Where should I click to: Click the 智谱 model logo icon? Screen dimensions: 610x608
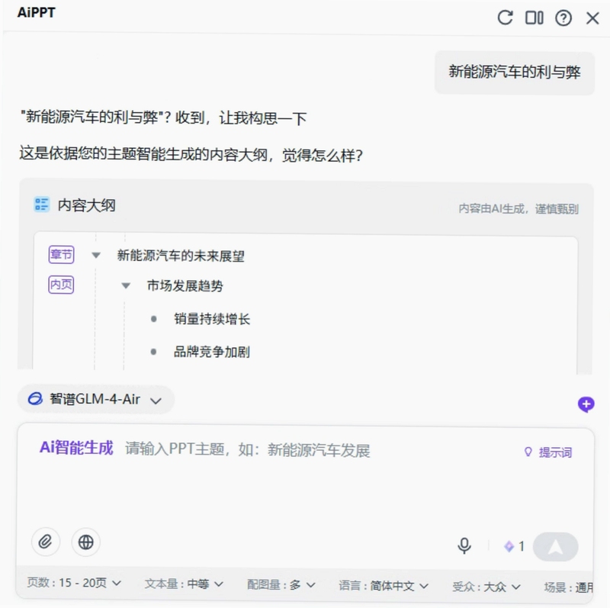tap(35, 399)
